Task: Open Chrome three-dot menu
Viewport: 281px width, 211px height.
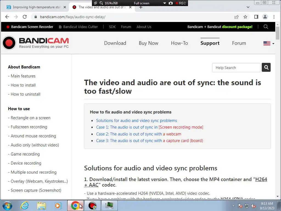Action: click(274, 17)
